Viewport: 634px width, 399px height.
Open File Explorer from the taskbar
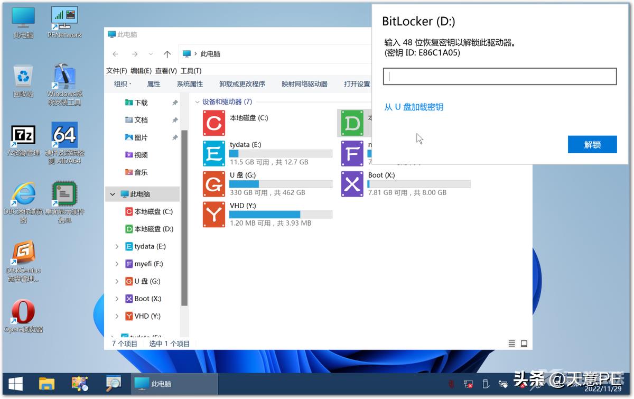point(47,384)
